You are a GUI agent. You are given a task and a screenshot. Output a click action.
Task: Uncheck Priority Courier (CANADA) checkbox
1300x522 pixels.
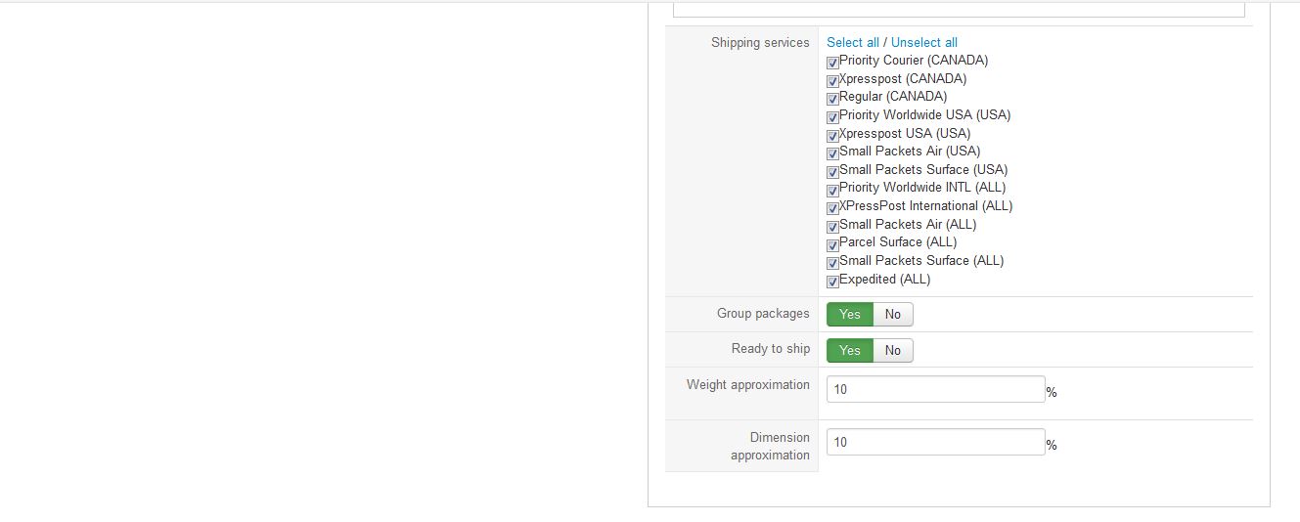click(x=832, y=63)
